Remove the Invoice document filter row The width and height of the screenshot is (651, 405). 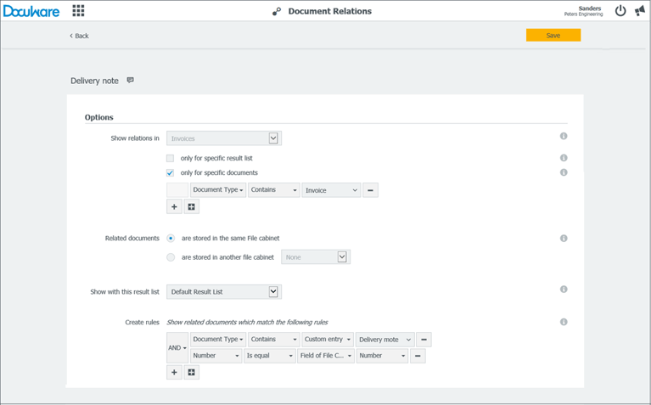[x=370, y=190]
